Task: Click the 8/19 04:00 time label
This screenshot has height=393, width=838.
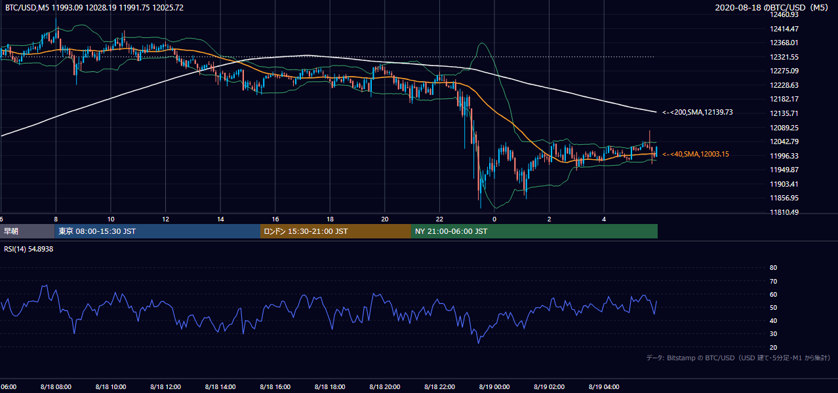Action: [x=605, y=387]
